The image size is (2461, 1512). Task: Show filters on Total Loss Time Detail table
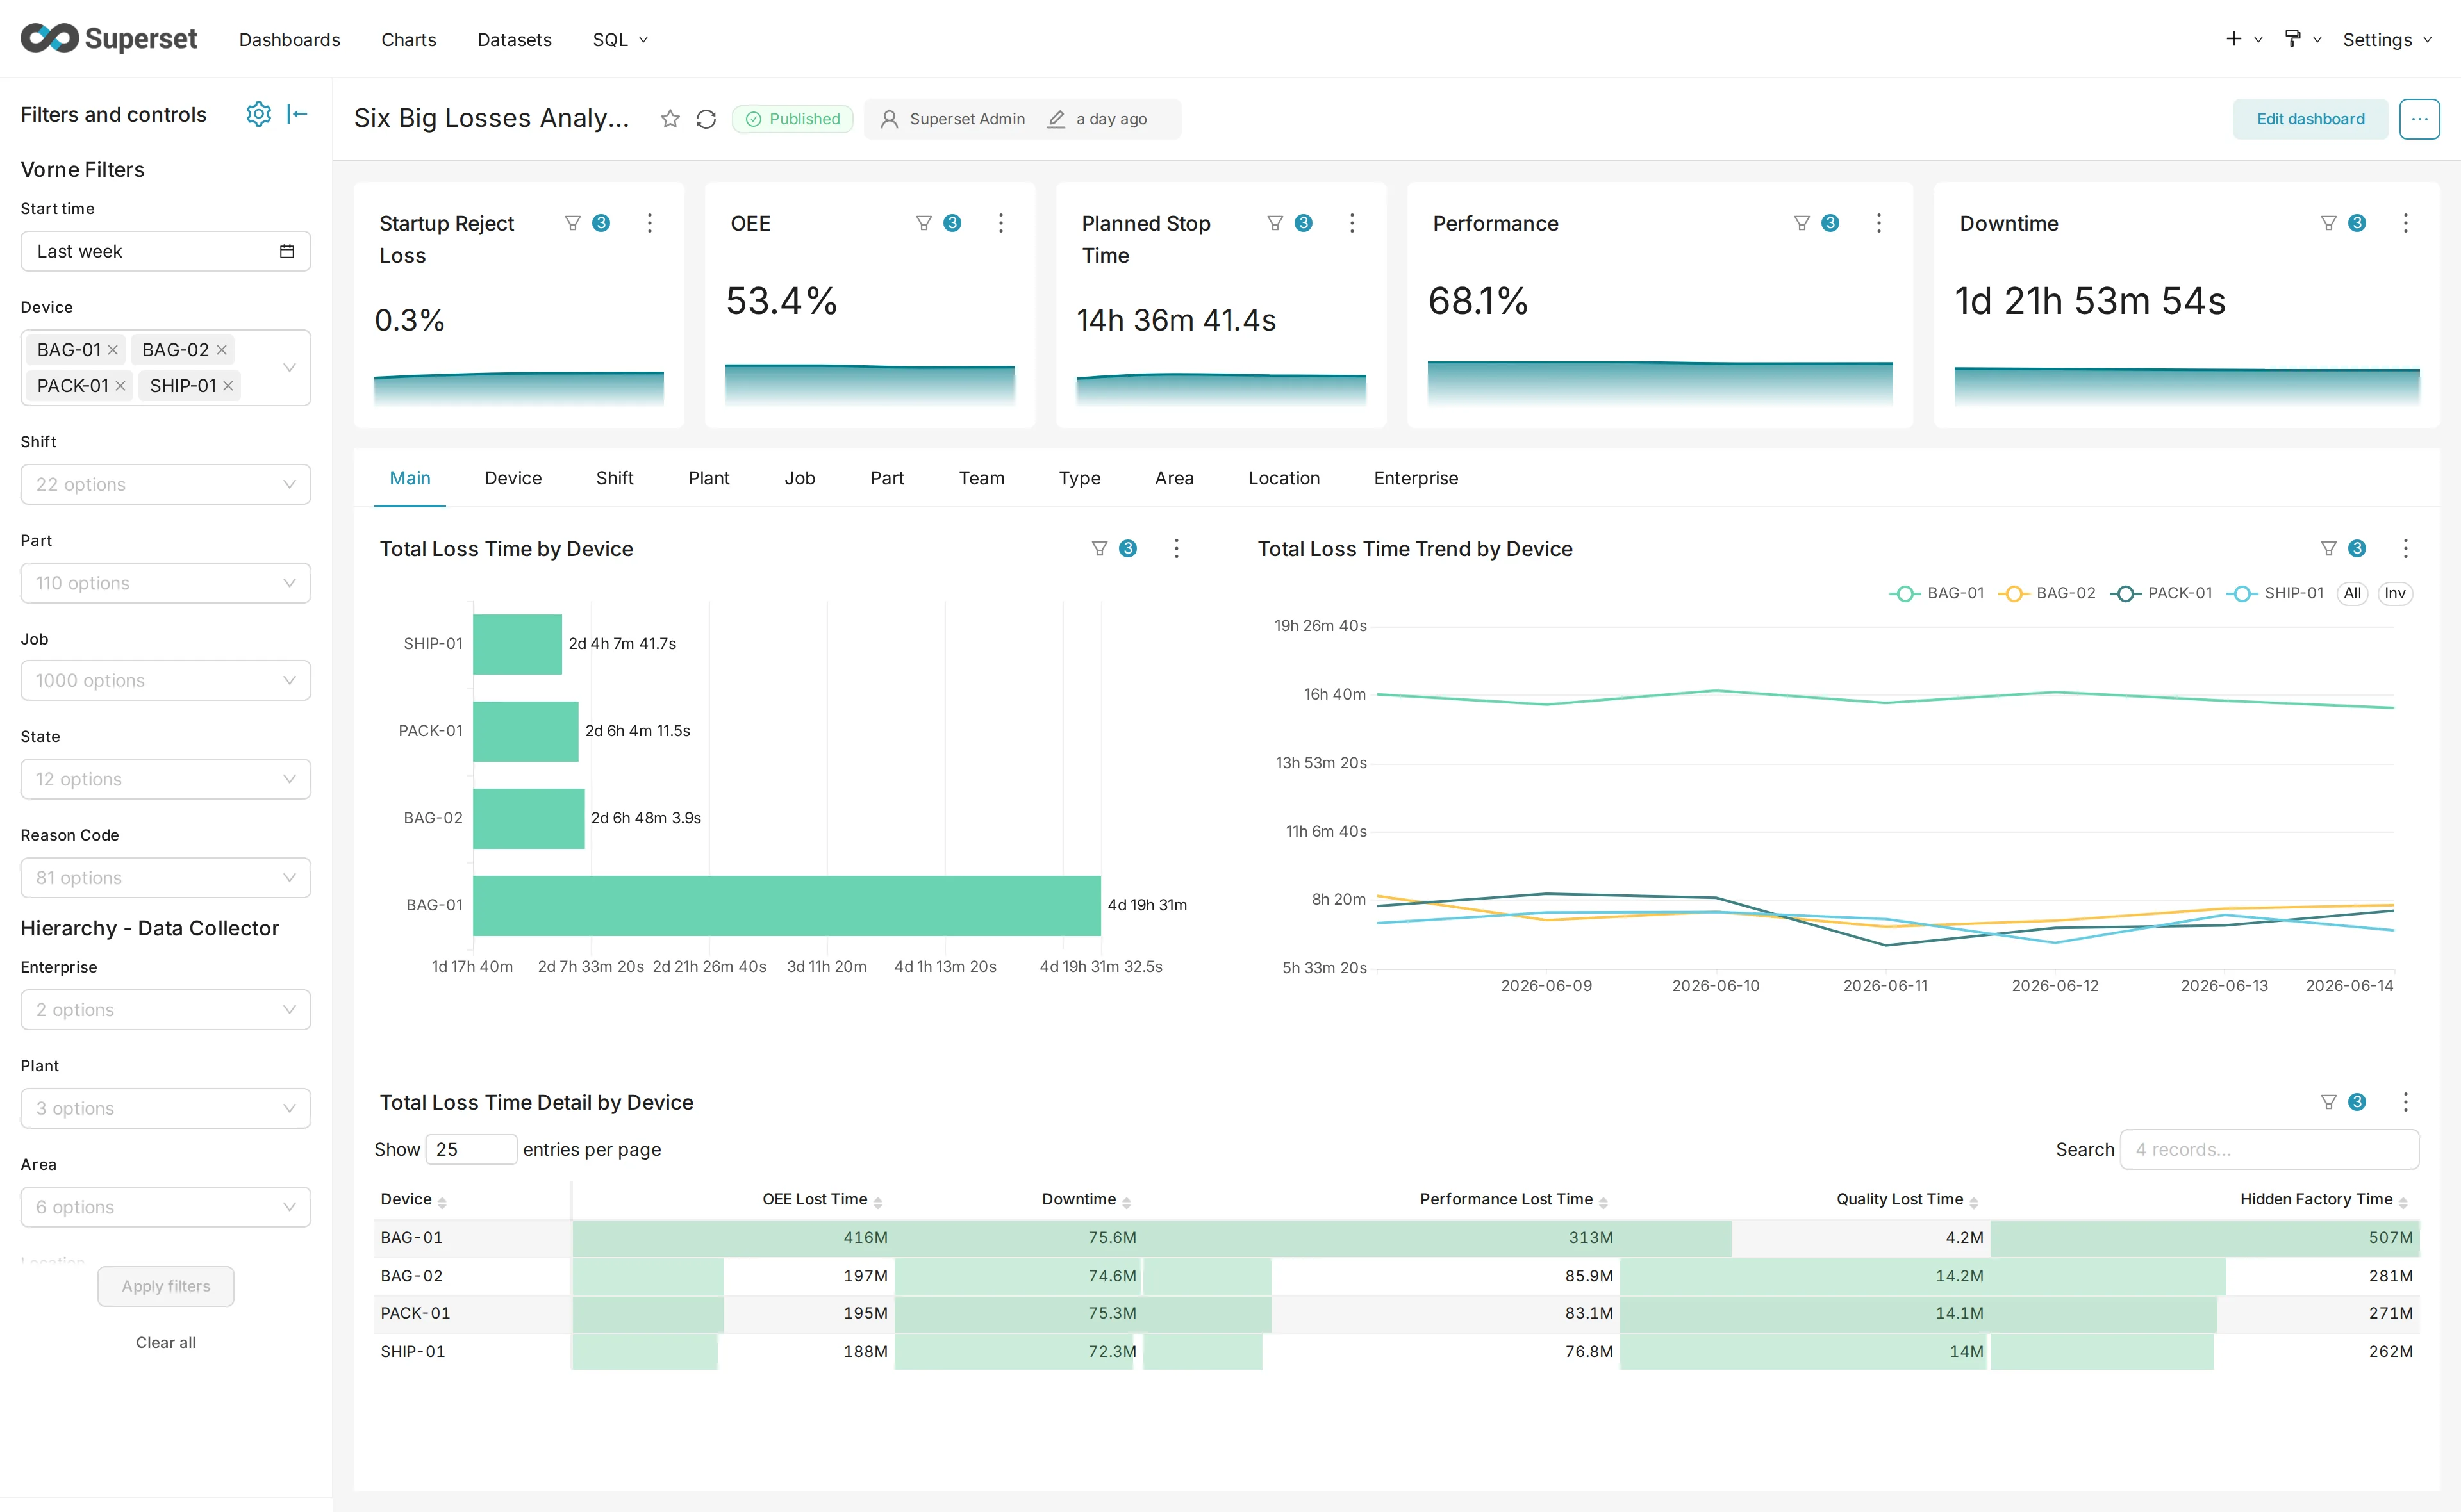(2343, 1102)
